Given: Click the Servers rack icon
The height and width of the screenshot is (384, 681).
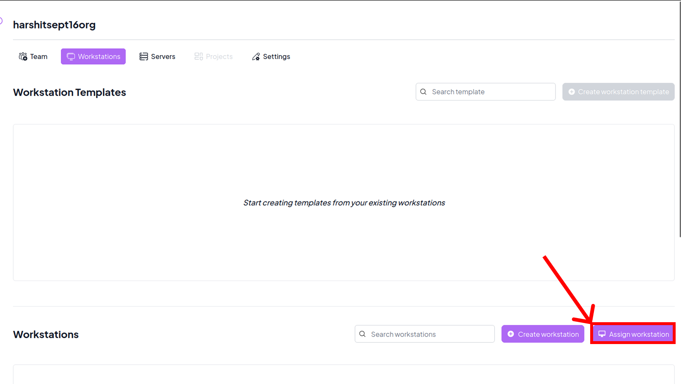Looking at the screenshot, I should [x=144, y=56].
